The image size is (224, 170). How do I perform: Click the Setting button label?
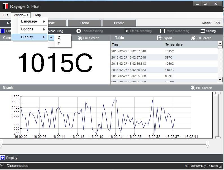tap(211, 31)
